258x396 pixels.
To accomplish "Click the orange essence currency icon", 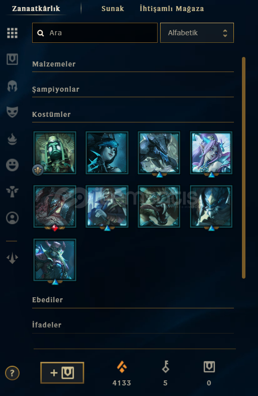I will (122, 367).
